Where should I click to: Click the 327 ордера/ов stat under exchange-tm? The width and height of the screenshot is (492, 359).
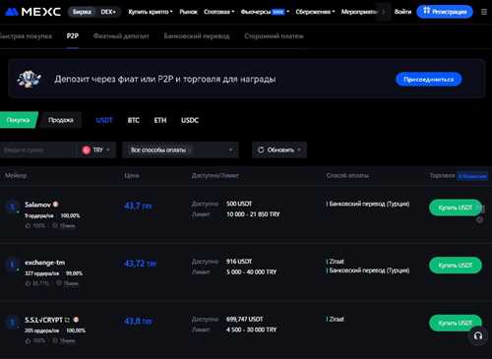click(42, 273)
